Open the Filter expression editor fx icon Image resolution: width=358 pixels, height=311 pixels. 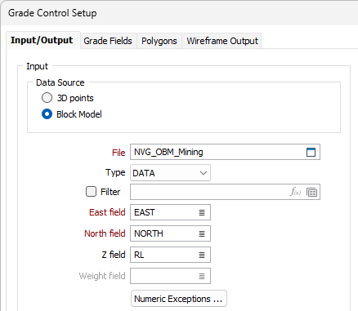coord(295,192)
